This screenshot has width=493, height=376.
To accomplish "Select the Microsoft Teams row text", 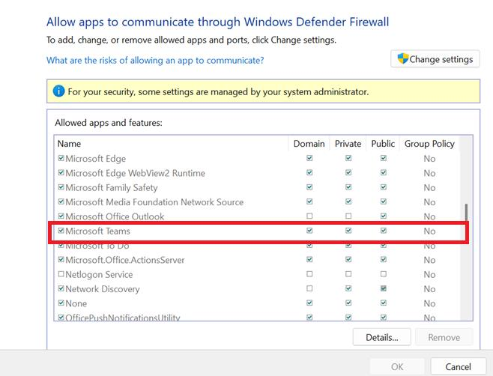I will click(x=97, y=231).
